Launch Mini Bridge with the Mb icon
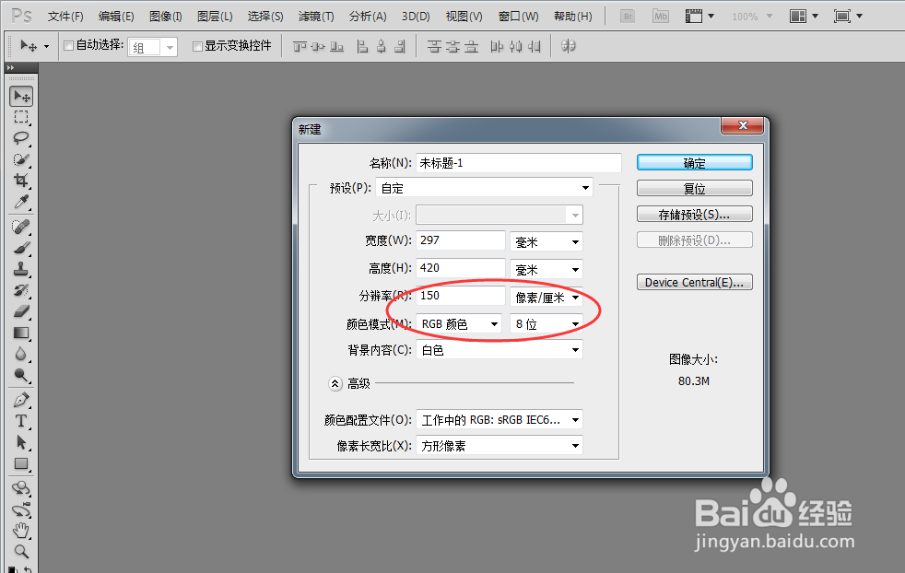The height and width of the screenshot is (573, 905). tap(660, 17)
